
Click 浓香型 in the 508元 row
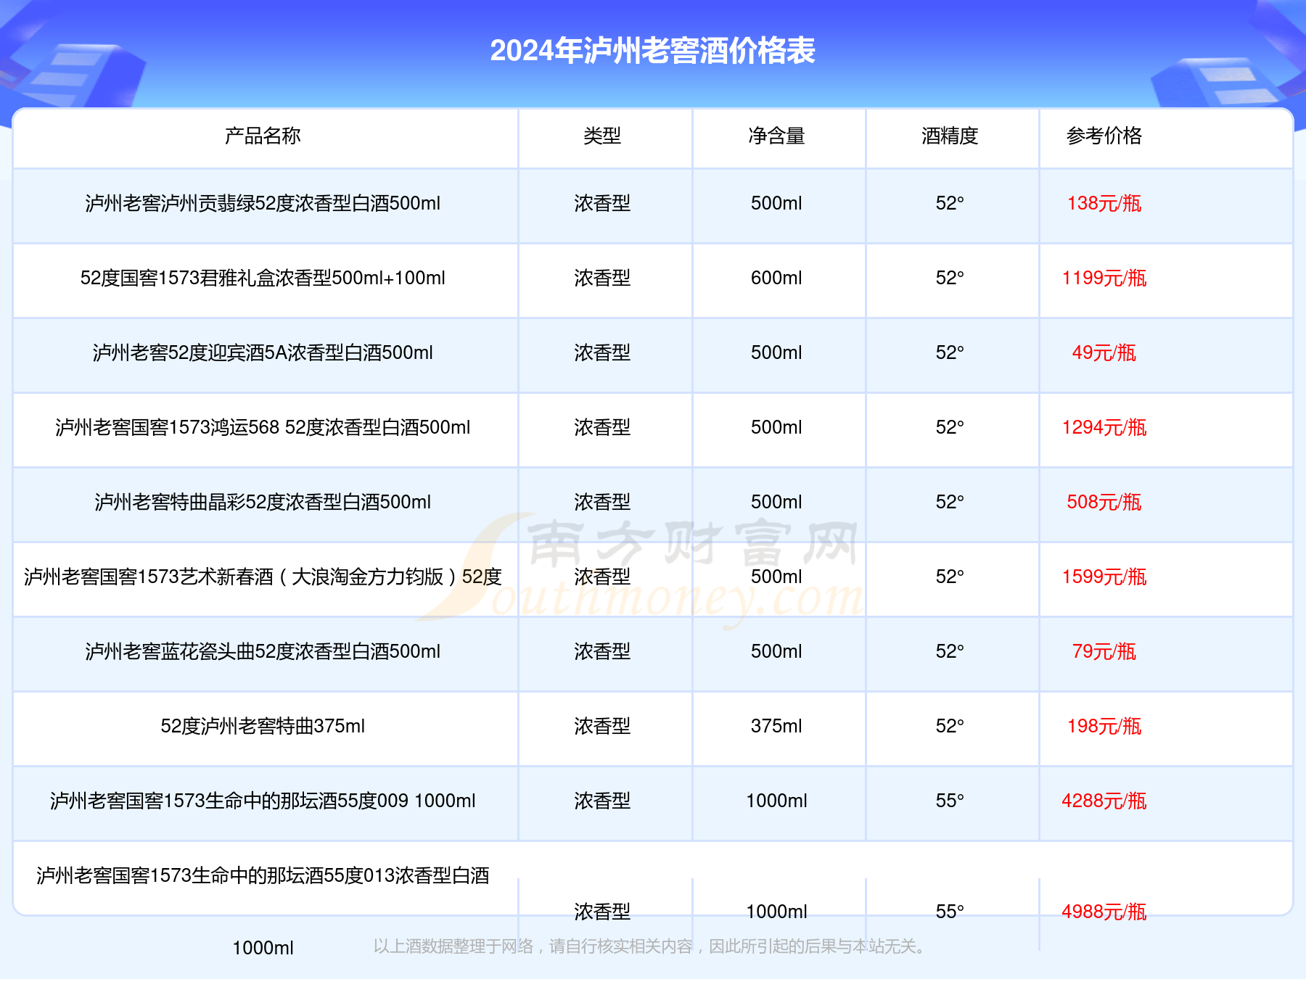602,503
